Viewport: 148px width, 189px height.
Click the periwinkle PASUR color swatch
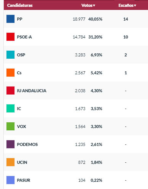(10, 180)
